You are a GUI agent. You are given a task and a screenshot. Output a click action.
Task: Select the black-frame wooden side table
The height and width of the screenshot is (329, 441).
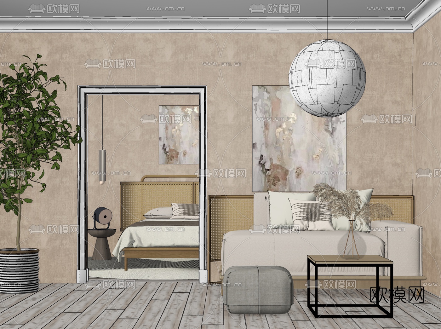click(x=350, y=287)
